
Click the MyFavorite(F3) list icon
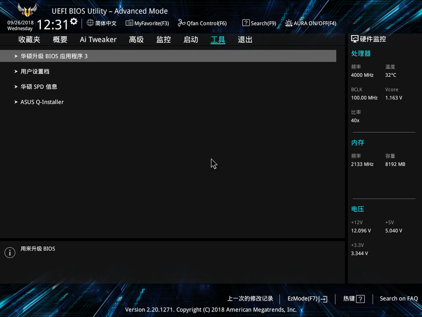pyautogui.click(x=129, y=23)
